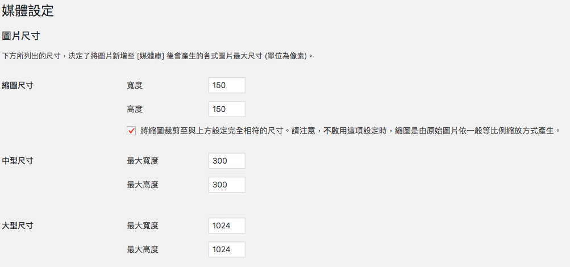Click the 最大寬度 label for medium size
The width and height of the screenshot is (570, 267).
[x=143, y=161]
